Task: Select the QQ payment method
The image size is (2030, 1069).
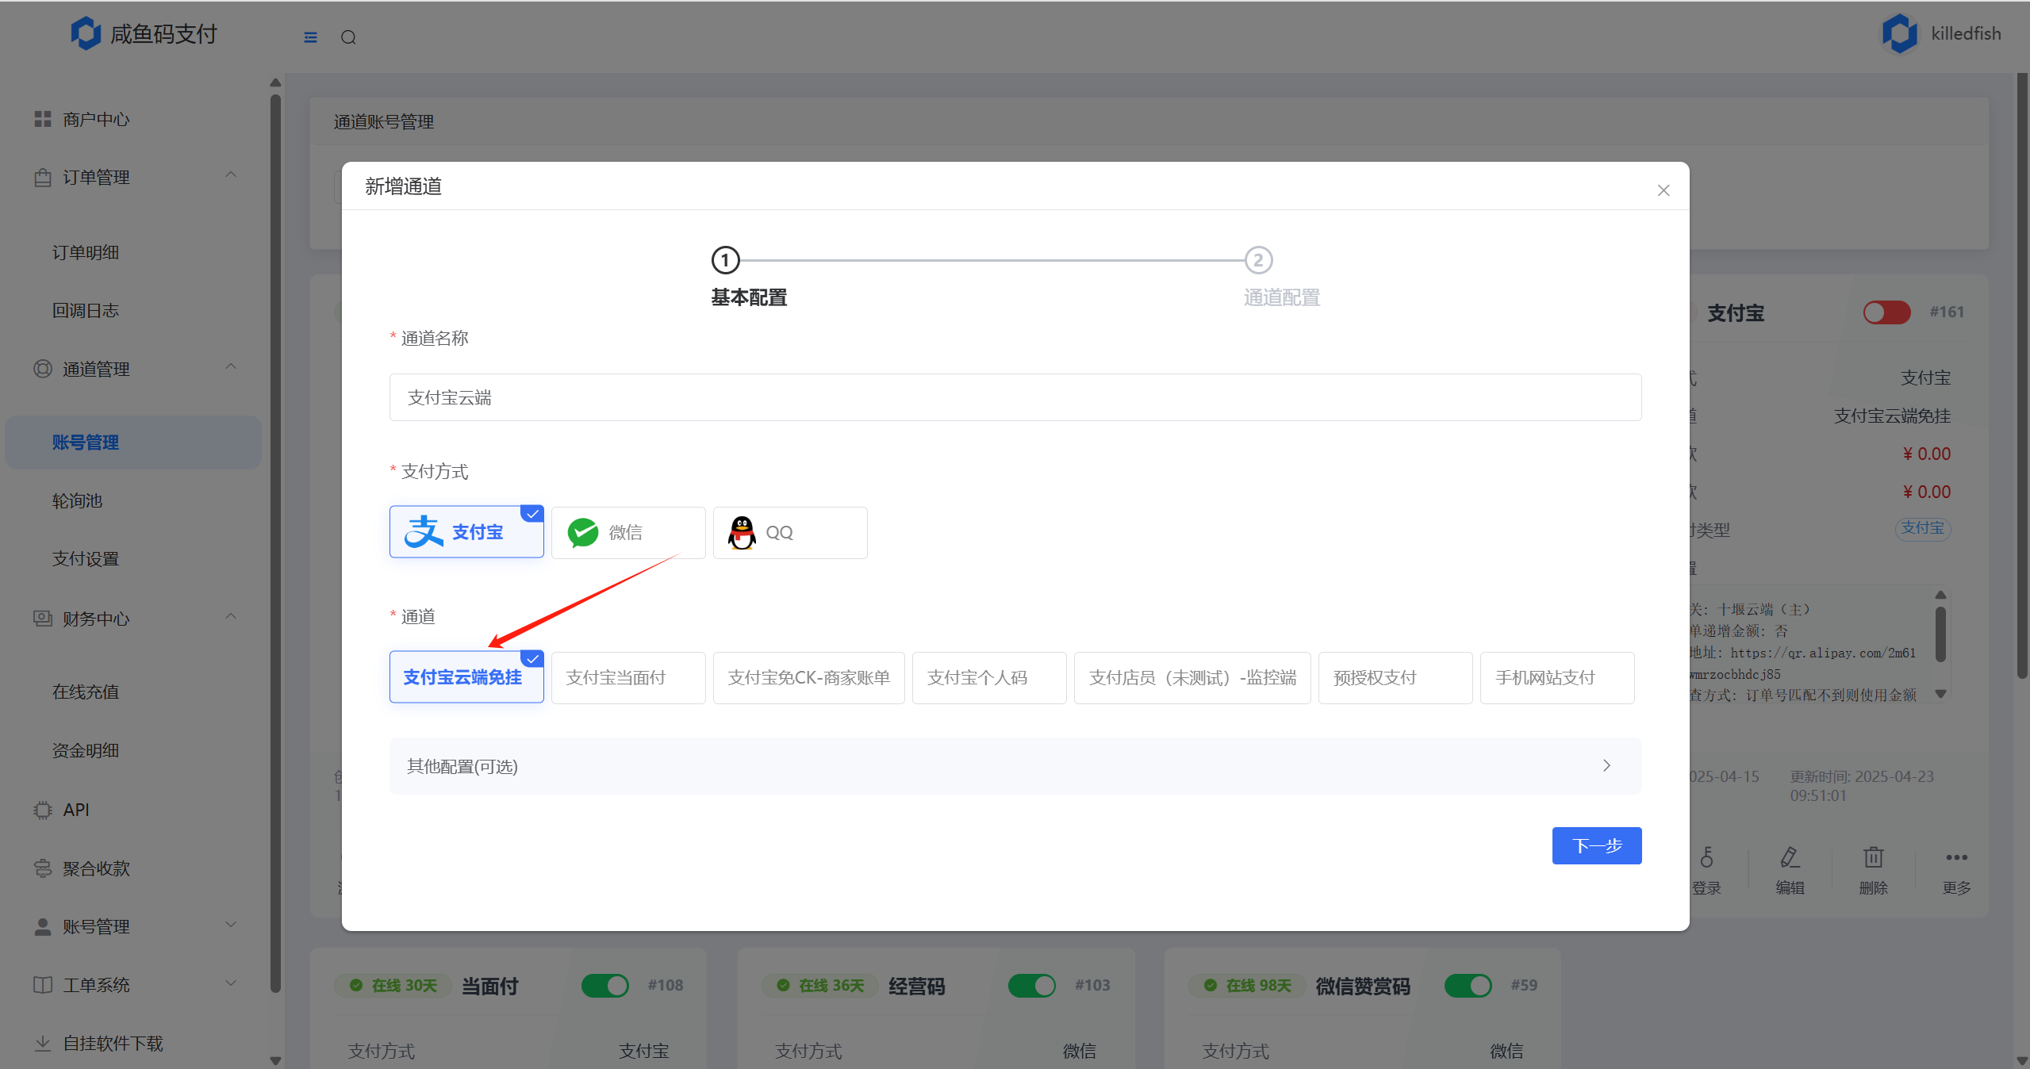Action: (x=790, y=532)
